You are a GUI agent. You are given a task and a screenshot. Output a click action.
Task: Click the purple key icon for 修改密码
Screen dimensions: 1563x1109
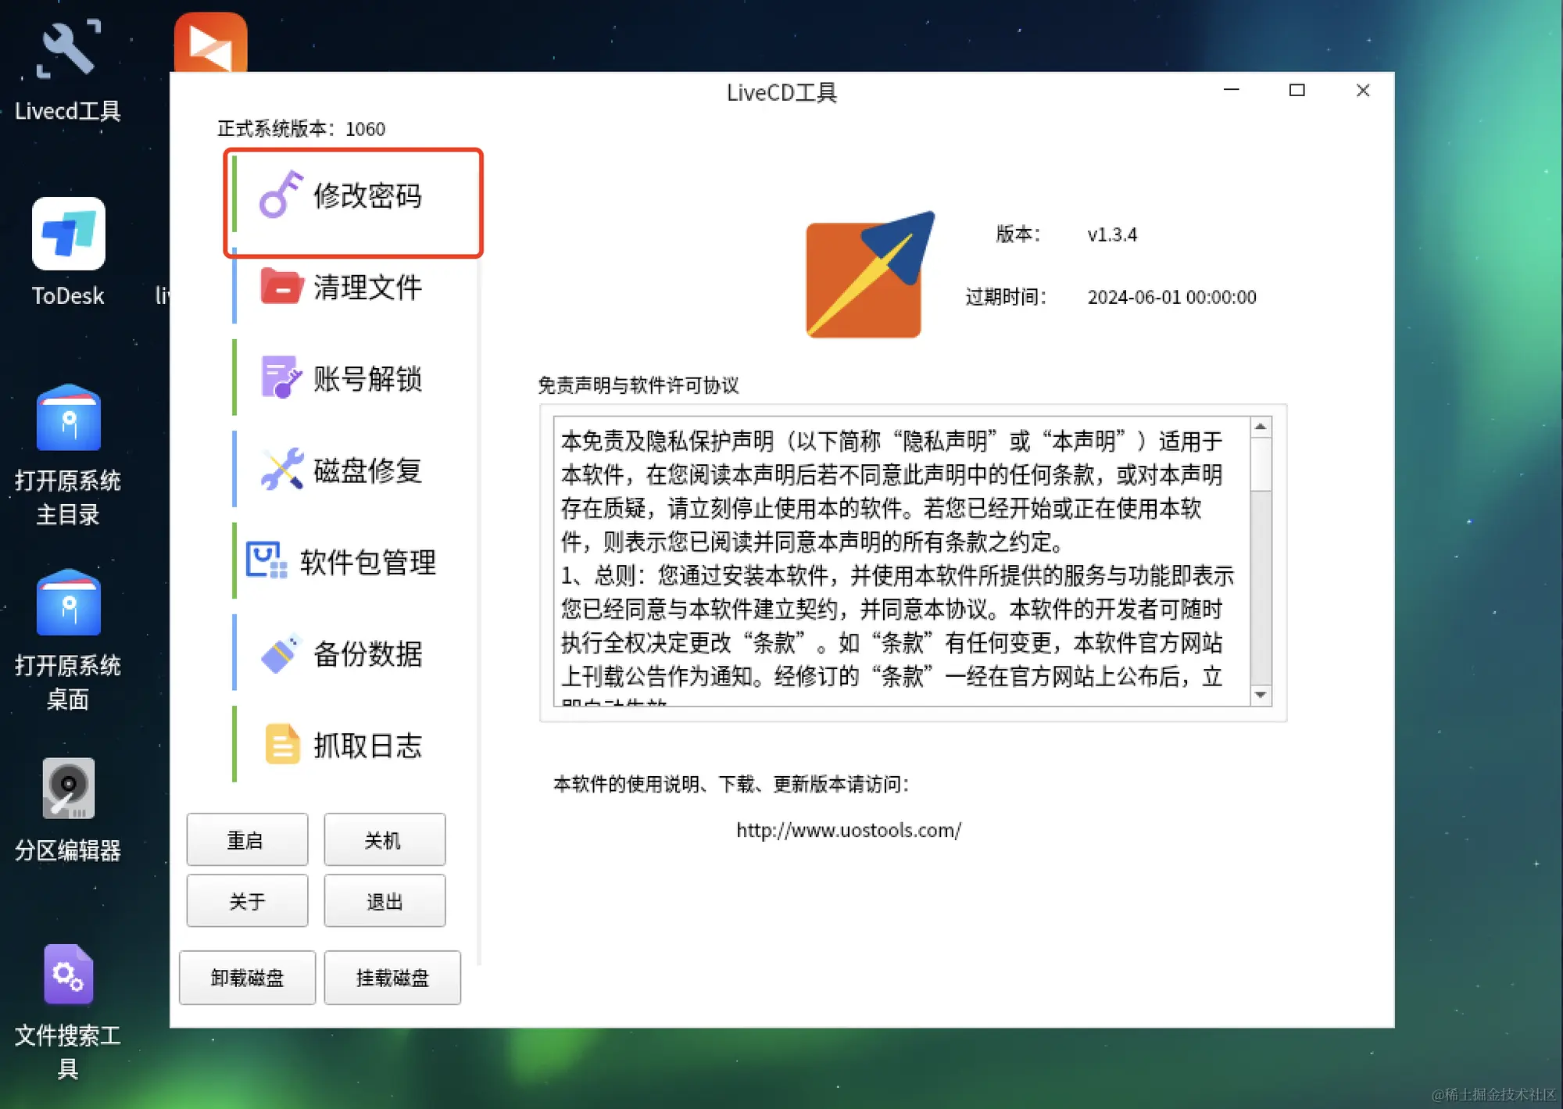[x=281, y=195]
